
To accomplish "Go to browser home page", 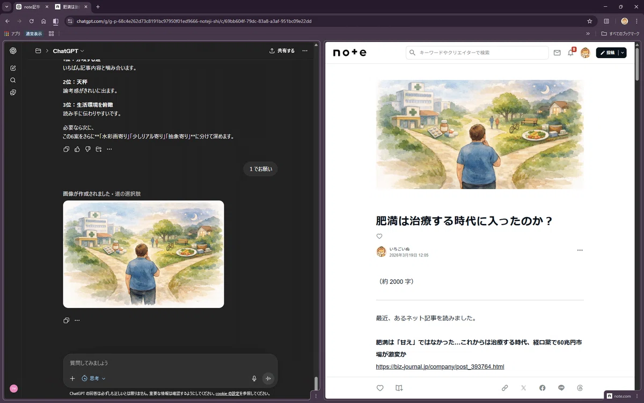I will (43, 21).
